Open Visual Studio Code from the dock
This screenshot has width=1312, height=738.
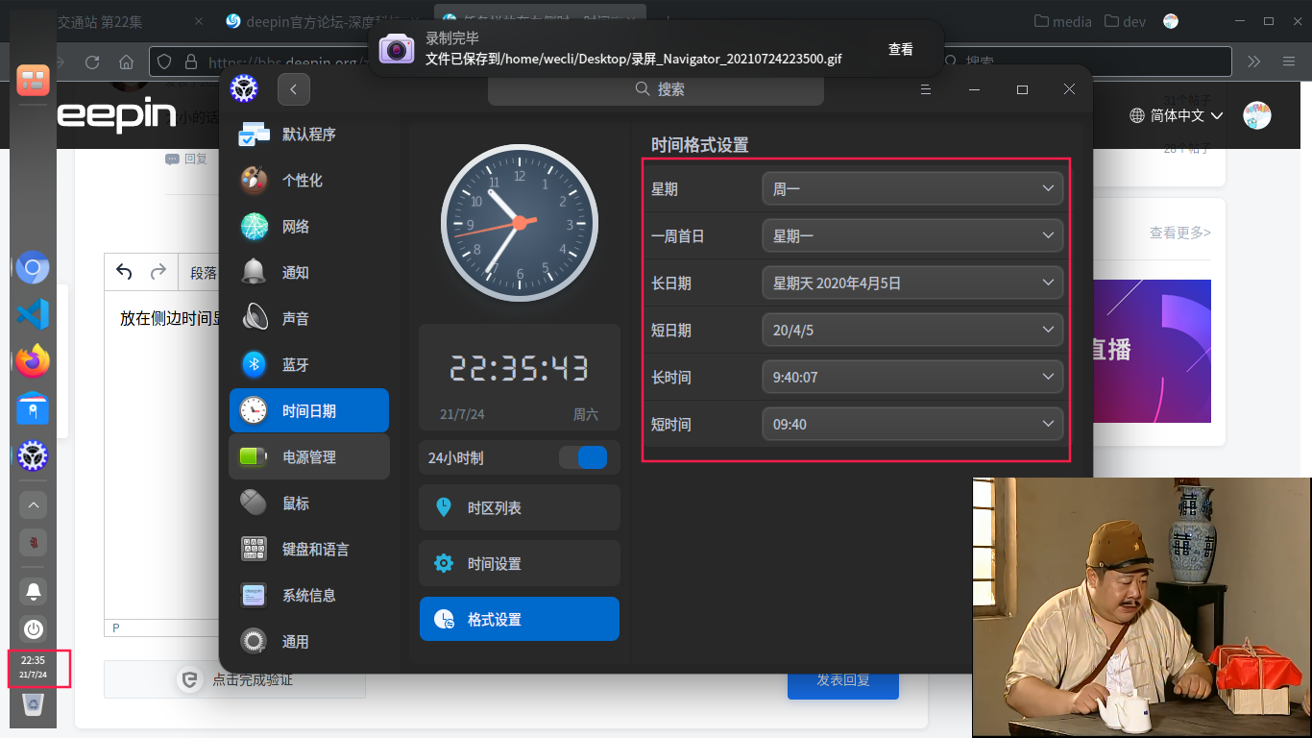tap(34, 314)
